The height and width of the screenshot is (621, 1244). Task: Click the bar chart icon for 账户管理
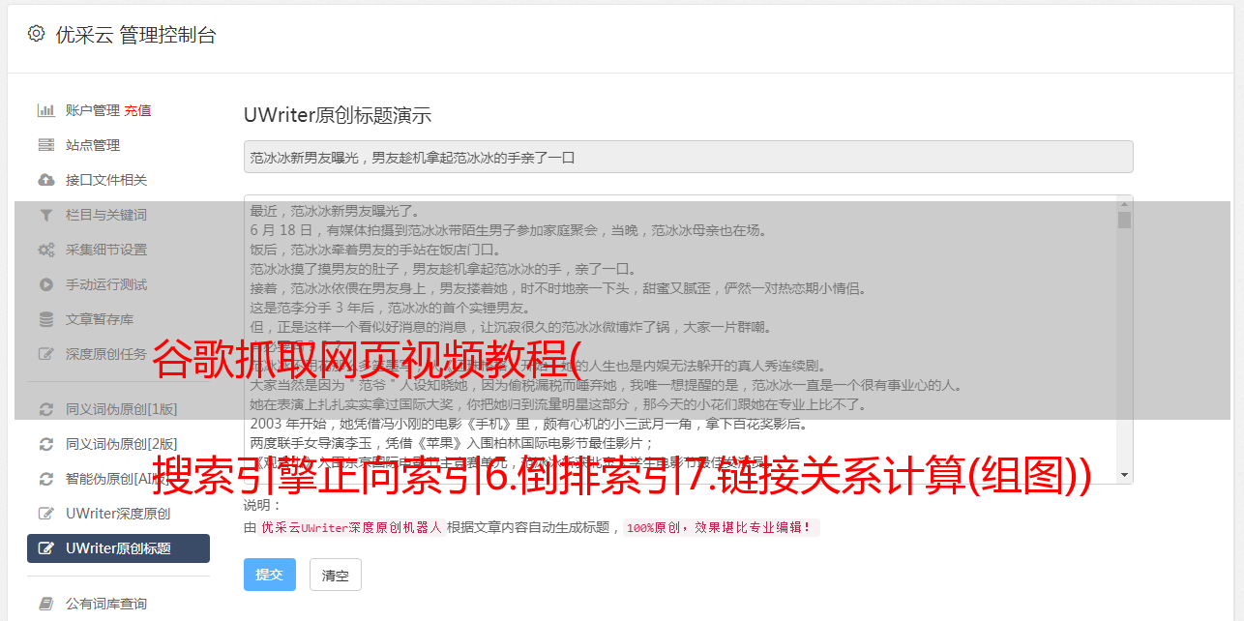tap(45, 110)
